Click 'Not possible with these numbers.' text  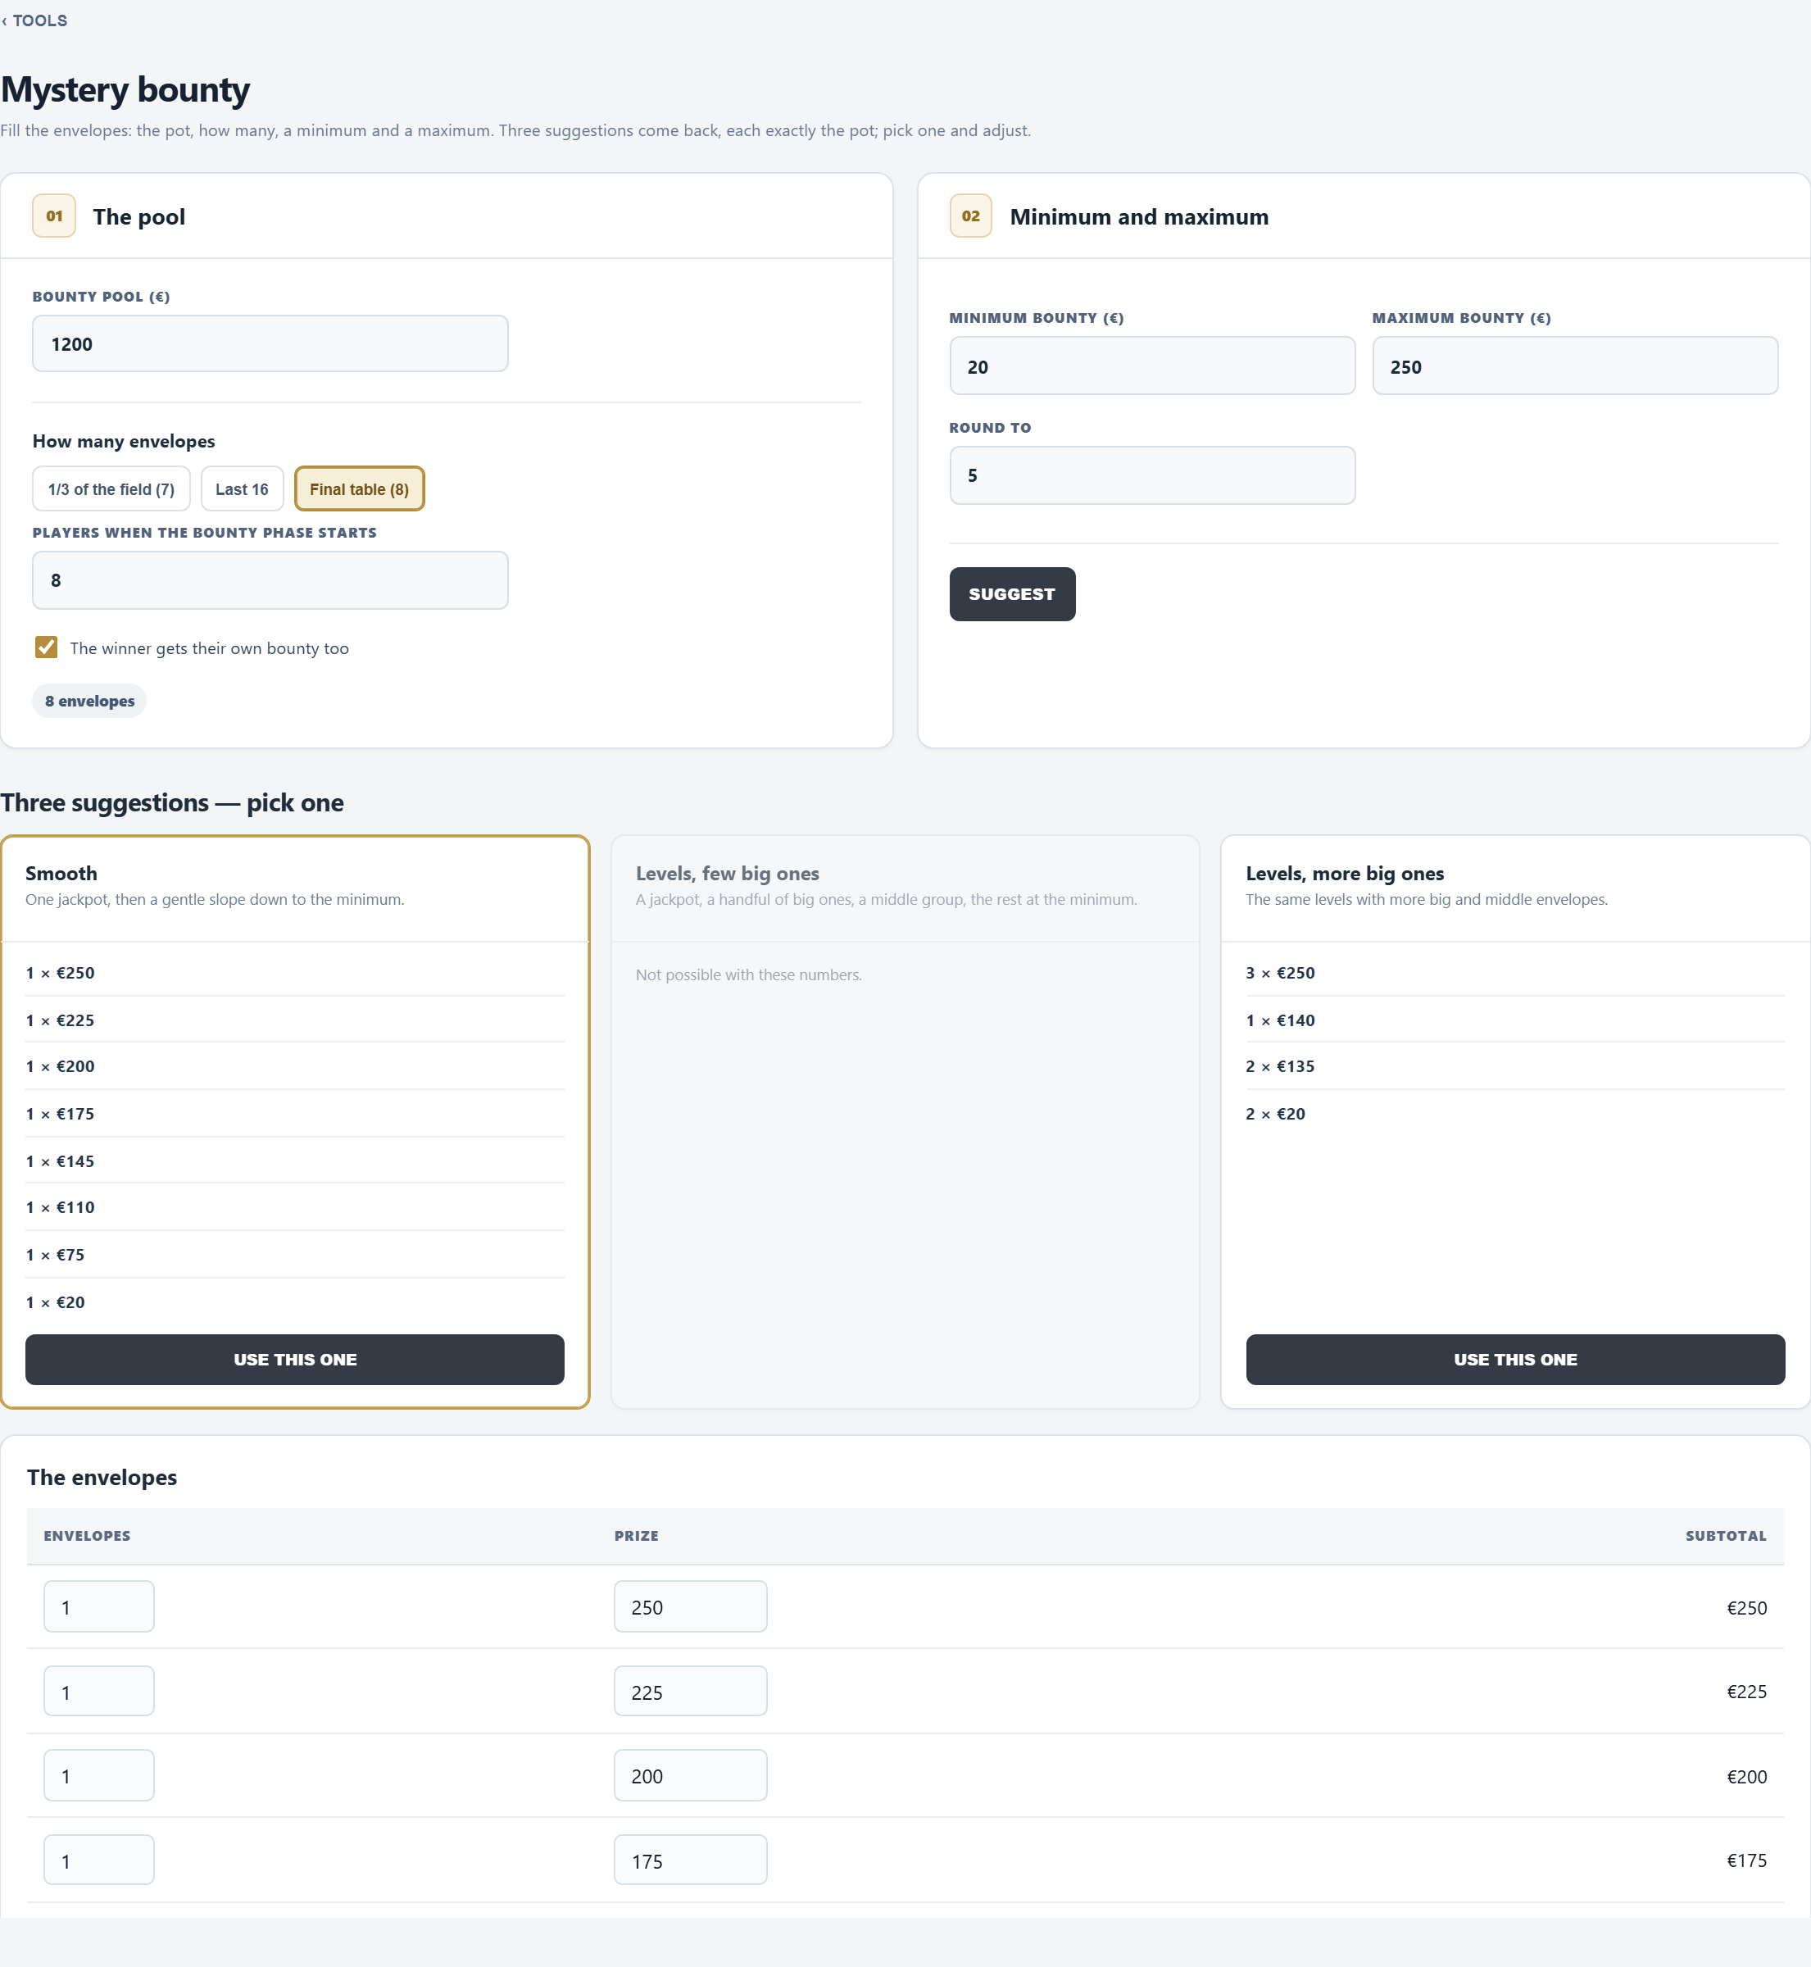pos(749,975)
